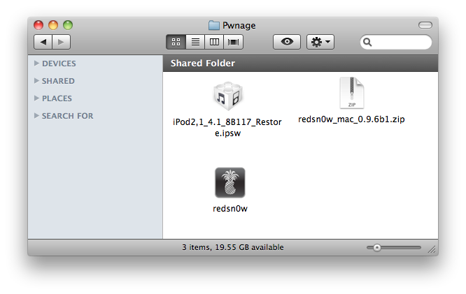Viewport: 466px width, 294px height.
Task: Select the redsn0w_mac_0.9.6b1.zip archive icon
Action: point(351,94)
